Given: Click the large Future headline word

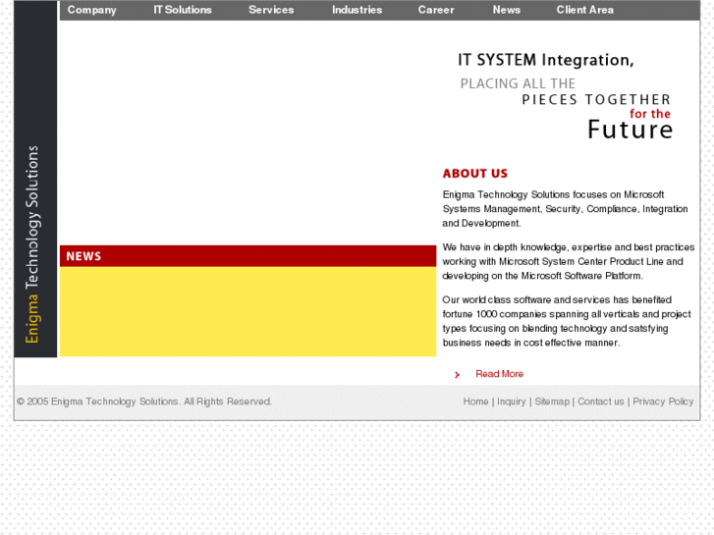Looking at the screenshot, I should [x=631, y=130].
